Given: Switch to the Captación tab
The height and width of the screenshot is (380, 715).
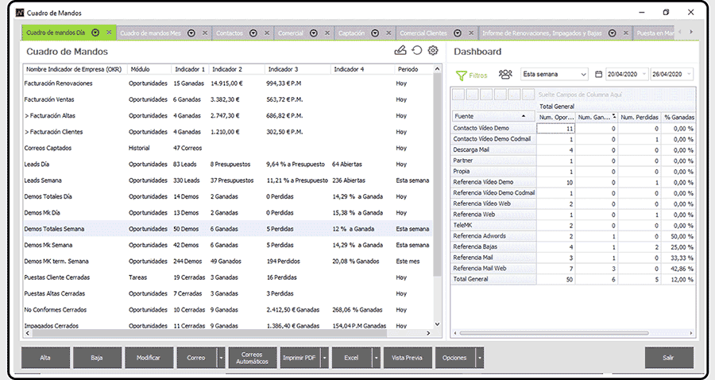Looking at the screenshot, I should 352,33.
